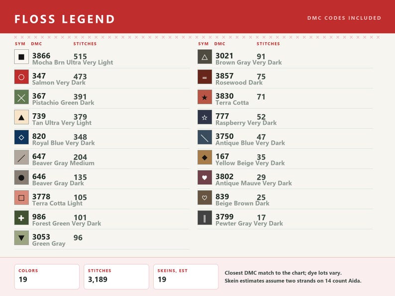Select the 820 royal blue diamond icon

(x=21, y=137)
